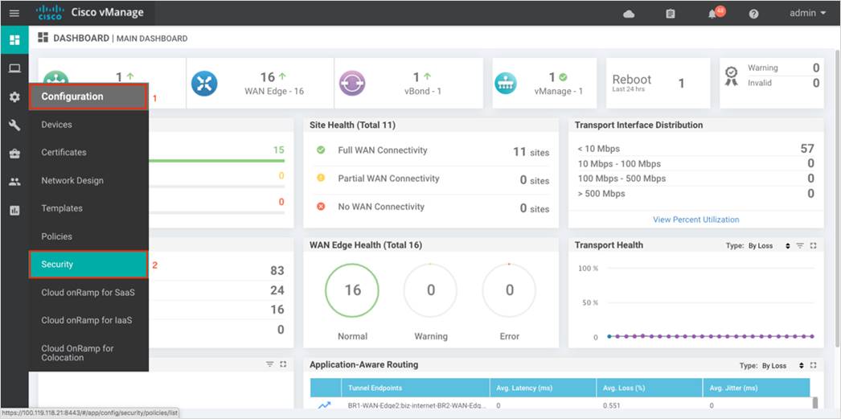Click No WAN Connectivity row
This screenshot has height=419, width=841.
click(x=433, y=207)
